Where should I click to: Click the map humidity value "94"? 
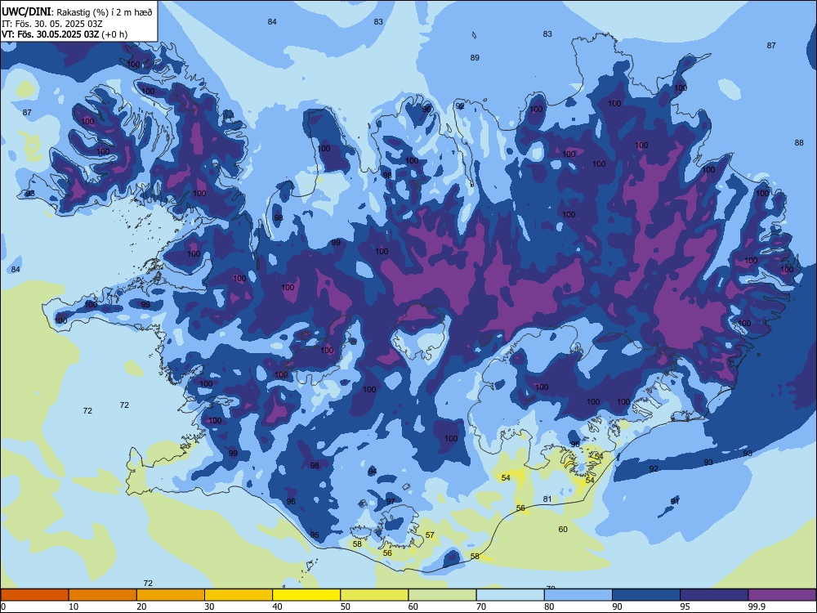[373, 472]
